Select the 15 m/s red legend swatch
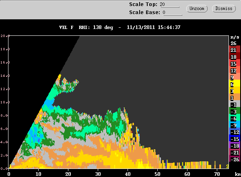The width and height of the screenshot is (241, 177). 235,62
